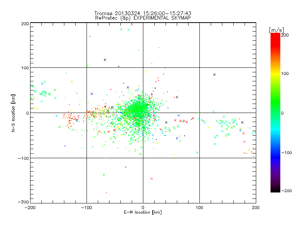
Task: Click the subtitle 'RwPretec (8p) EXPERIMENTAL SKYMAP'
Action: click(143, 18)
